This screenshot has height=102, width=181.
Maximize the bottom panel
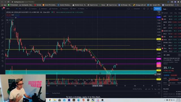[159, 93]
